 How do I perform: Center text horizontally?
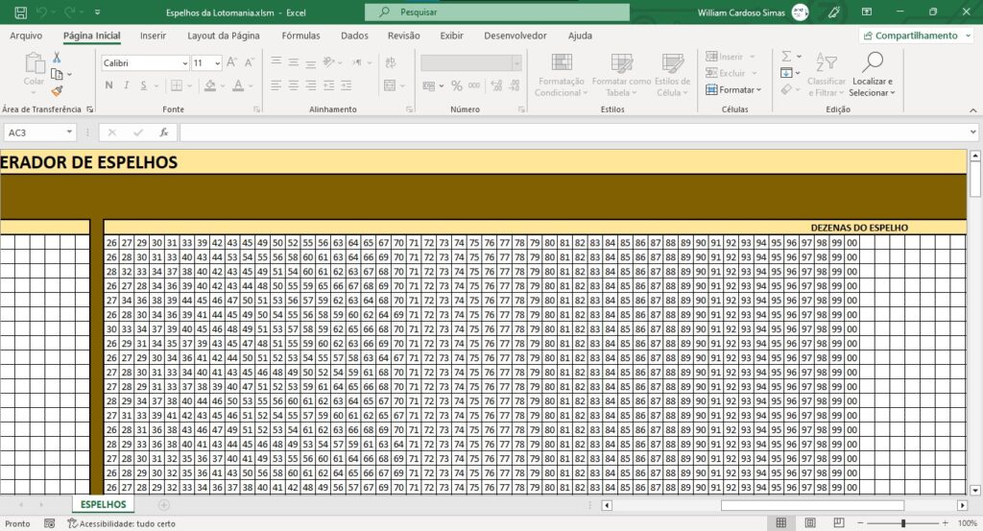[294, 85]
